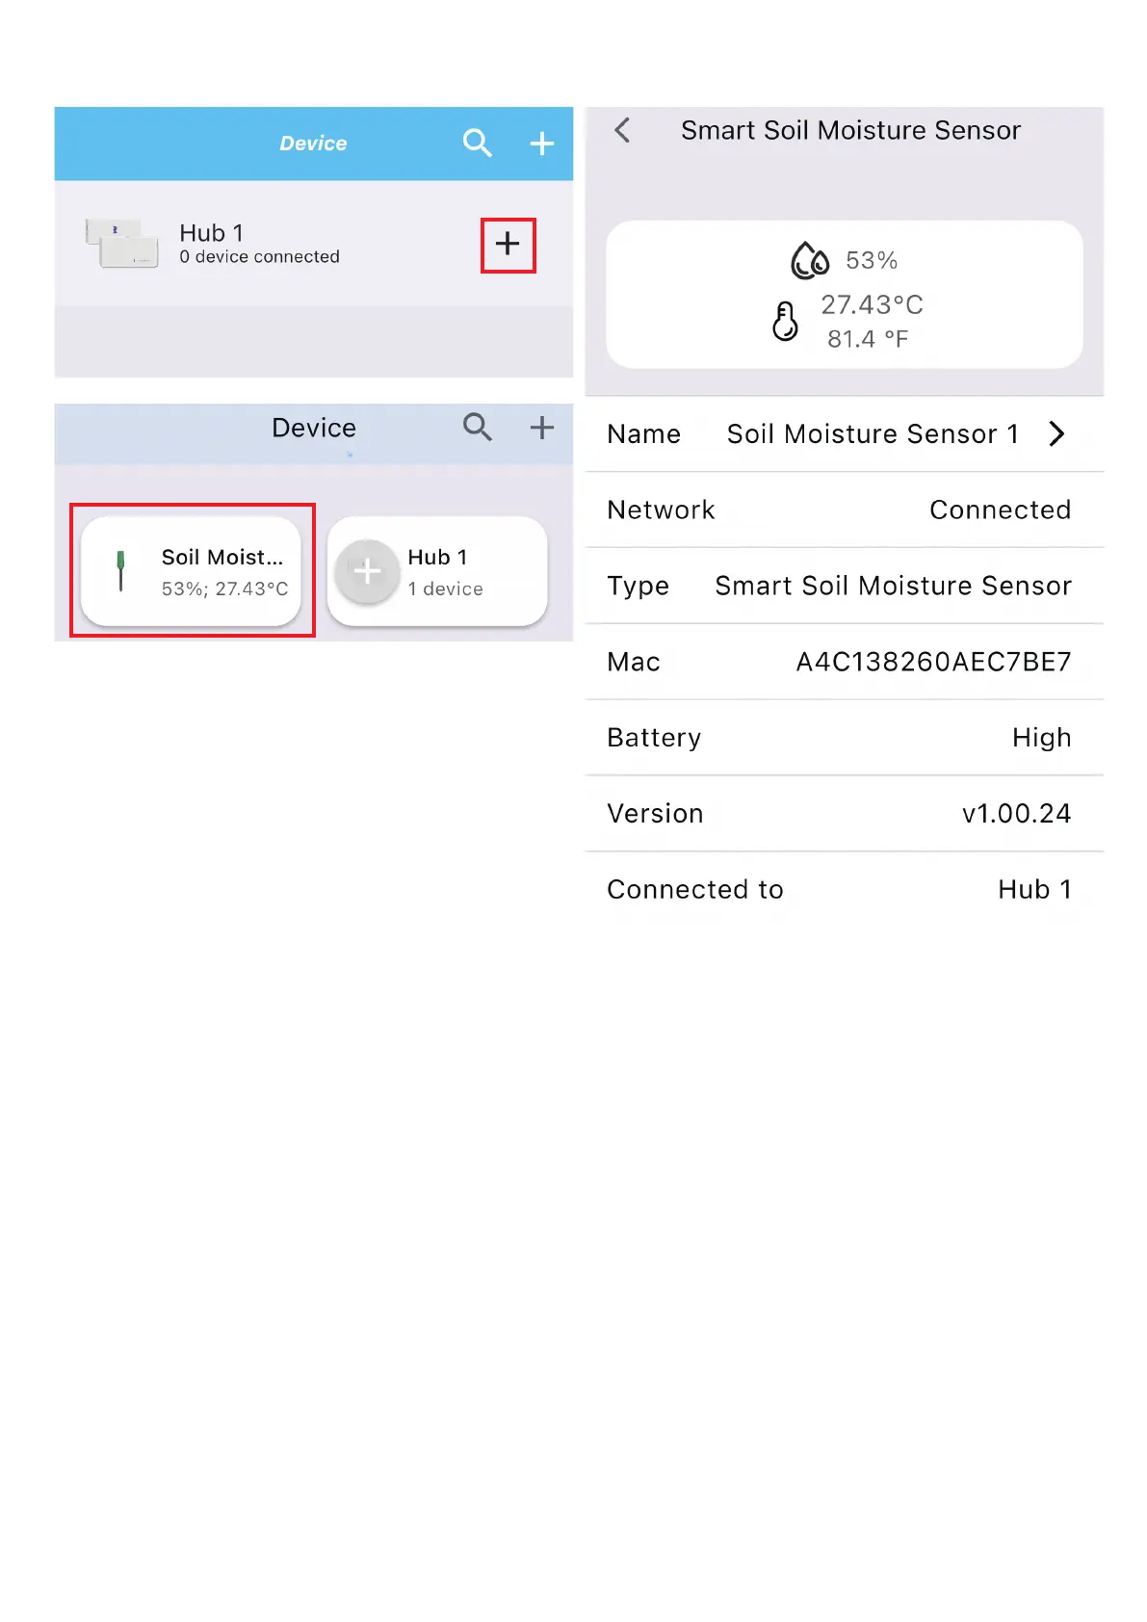Screen dimensions: 1147x1622
Task: Tap the gray plus in lower Device header
Action: point(541,428)
